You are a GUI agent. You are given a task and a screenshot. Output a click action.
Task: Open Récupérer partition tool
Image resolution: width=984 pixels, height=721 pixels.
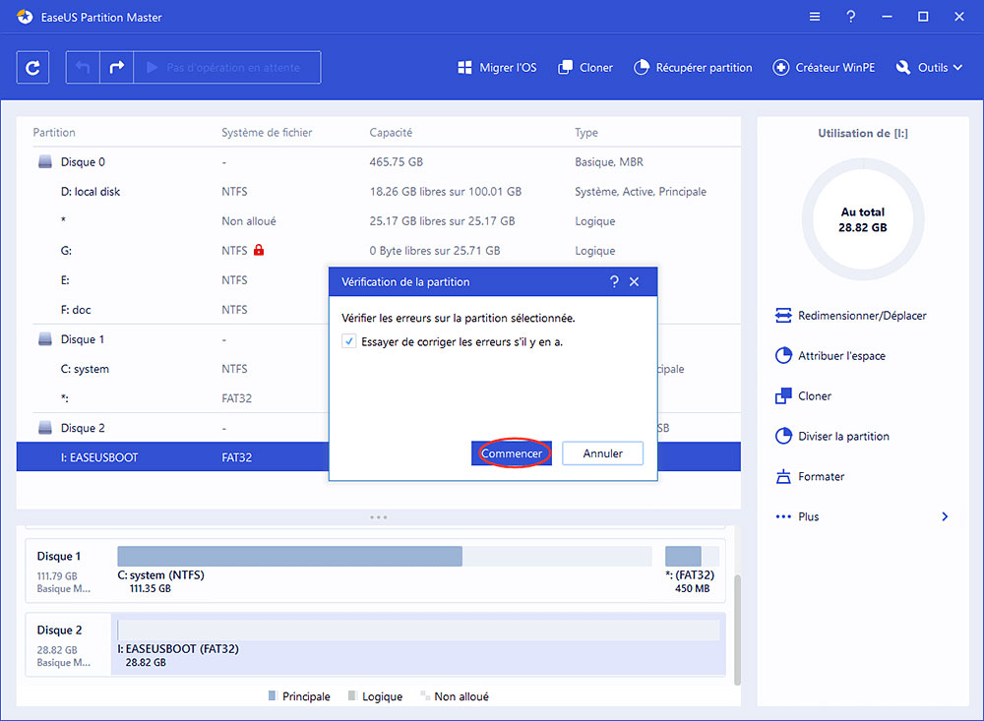693,67
